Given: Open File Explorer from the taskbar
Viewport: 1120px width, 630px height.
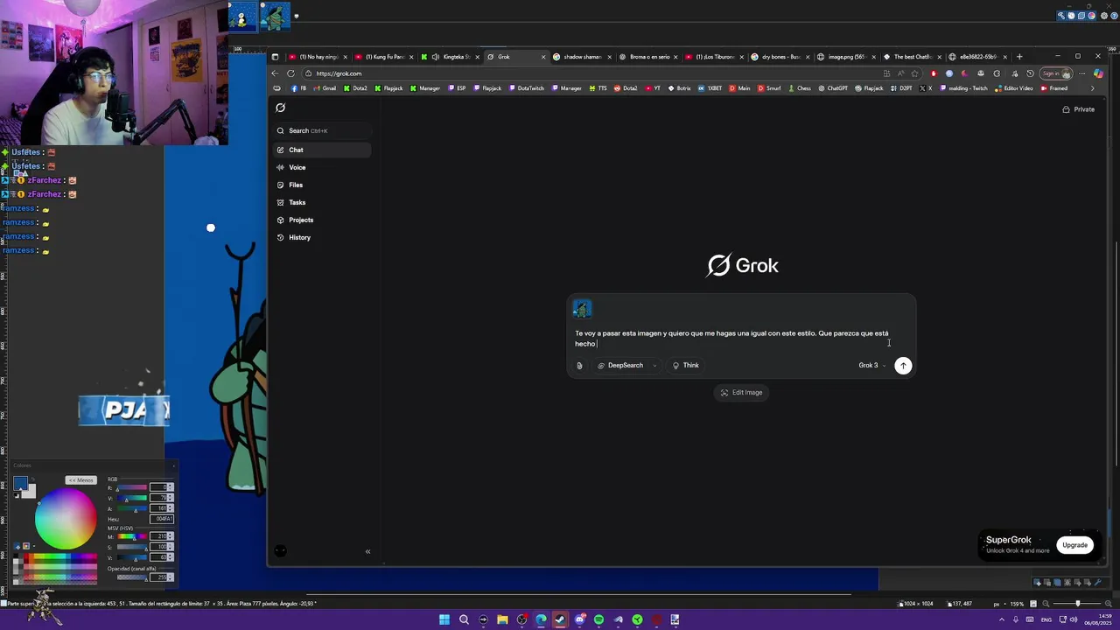Looking at the screenshot, I should click(502, 619).
